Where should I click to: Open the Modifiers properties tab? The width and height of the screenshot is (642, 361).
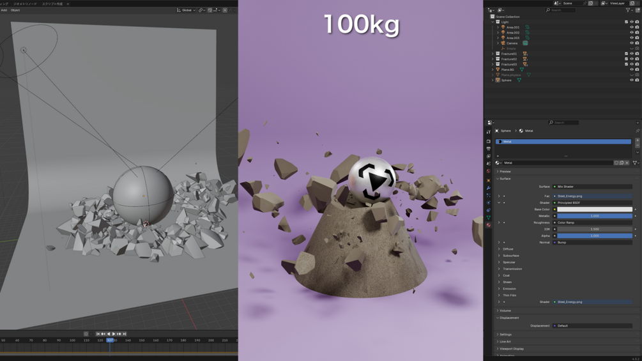coord(489,188)
